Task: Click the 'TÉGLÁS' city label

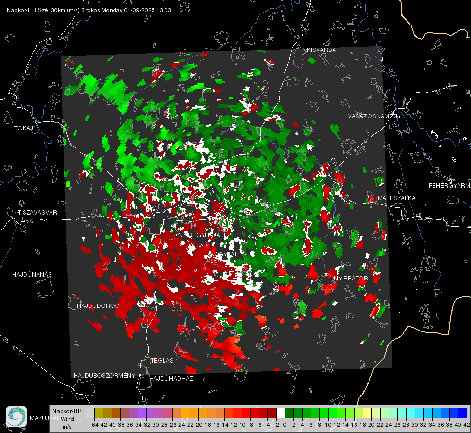Action: [162, 361]
